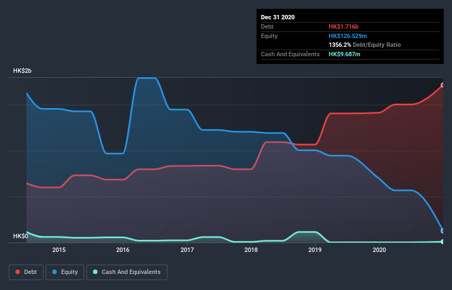
Task: Click the teal Cash legend dot
Action: [x=95, y=272]
